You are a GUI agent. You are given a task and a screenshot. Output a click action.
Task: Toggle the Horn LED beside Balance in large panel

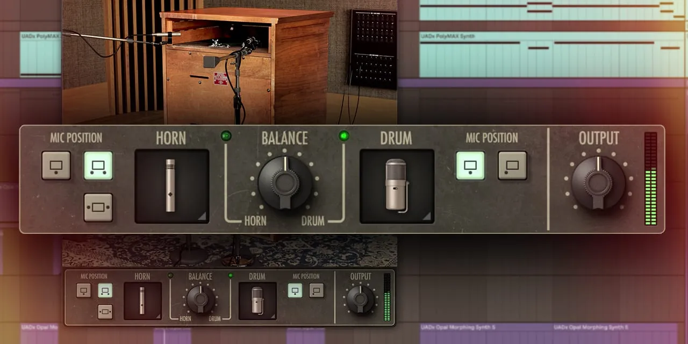226,136
